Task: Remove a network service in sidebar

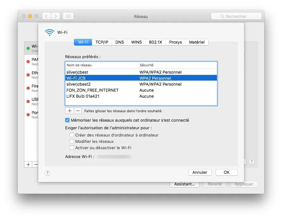Action: point(36,165)
